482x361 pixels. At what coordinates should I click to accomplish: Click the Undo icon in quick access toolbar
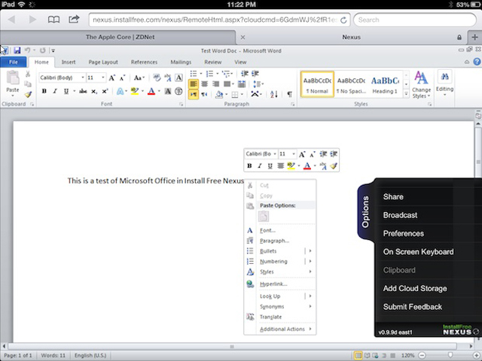click(27, 50)
